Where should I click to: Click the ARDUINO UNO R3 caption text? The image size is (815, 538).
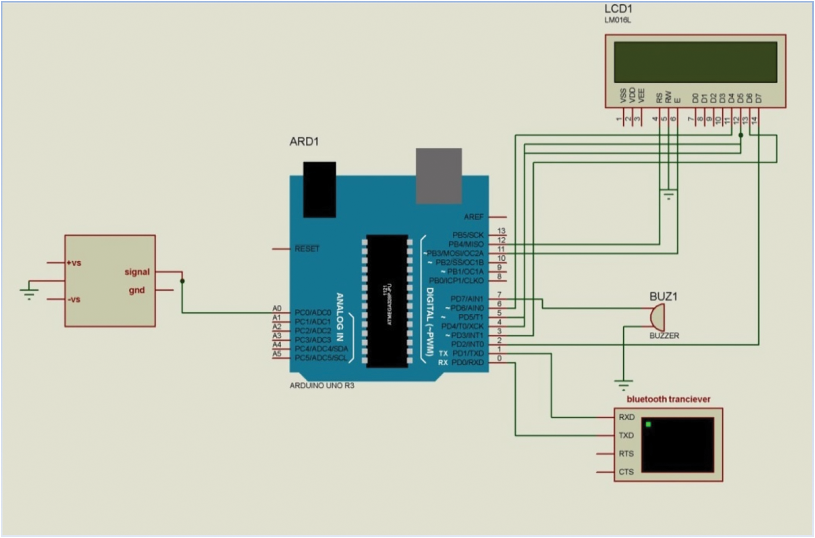click(322, 386)
